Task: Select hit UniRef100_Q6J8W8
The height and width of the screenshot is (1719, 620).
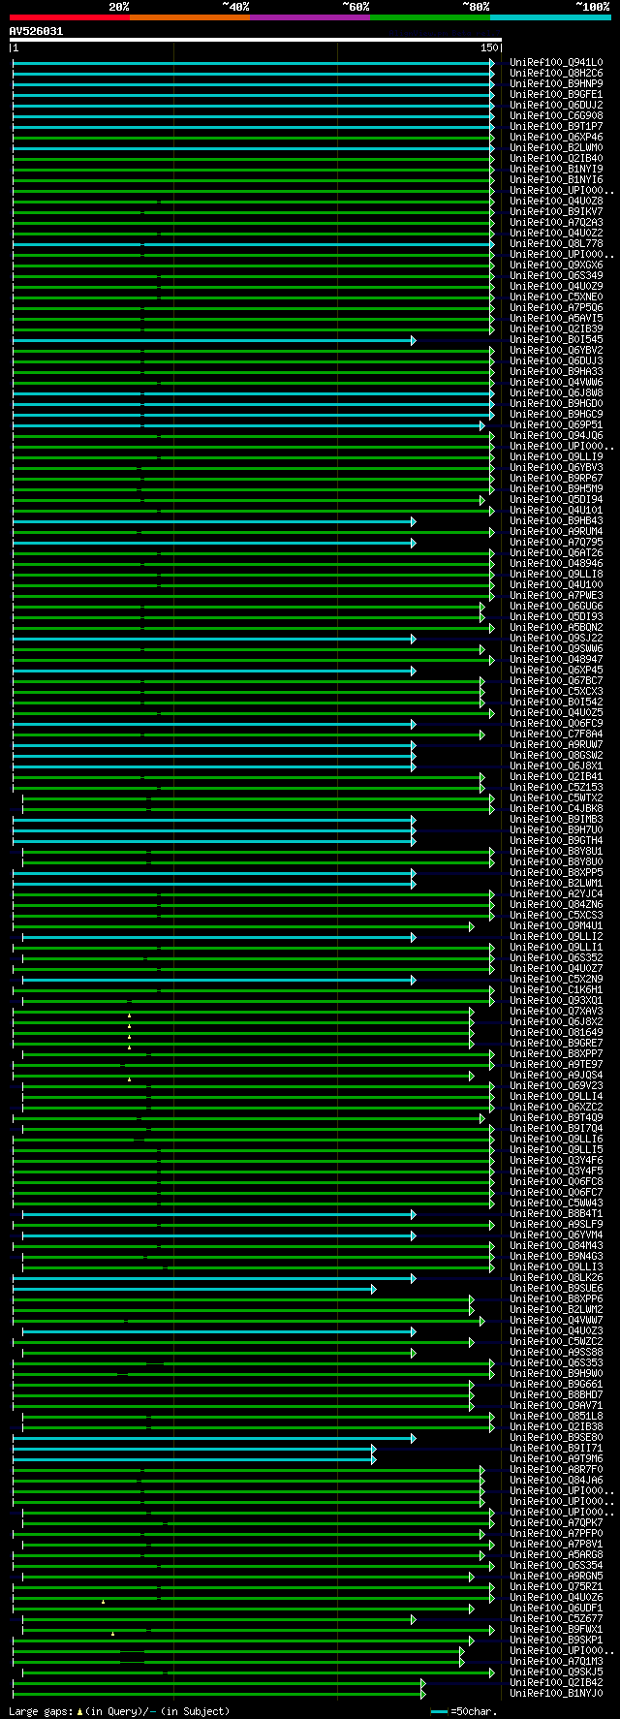Action: click(x=556, y=393)
